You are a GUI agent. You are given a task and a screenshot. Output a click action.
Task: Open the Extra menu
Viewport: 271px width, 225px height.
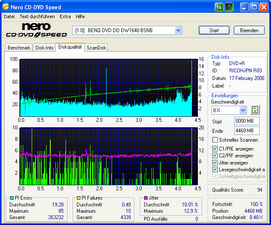[65, 16]
